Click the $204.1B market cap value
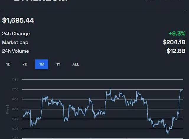The width and height of the screenshot is (189, 139). pos(174,42)
